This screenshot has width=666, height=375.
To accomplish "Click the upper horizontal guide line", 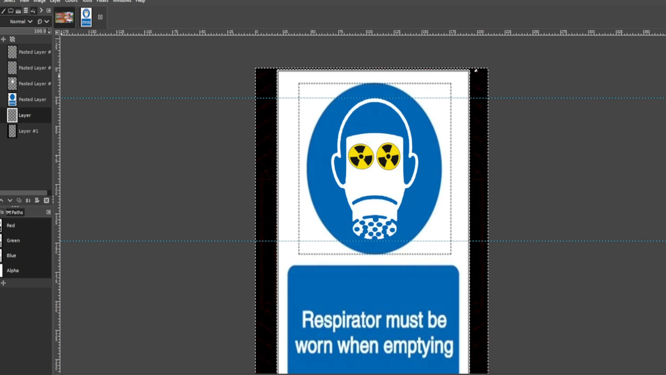I will click(x=363, y=98).
